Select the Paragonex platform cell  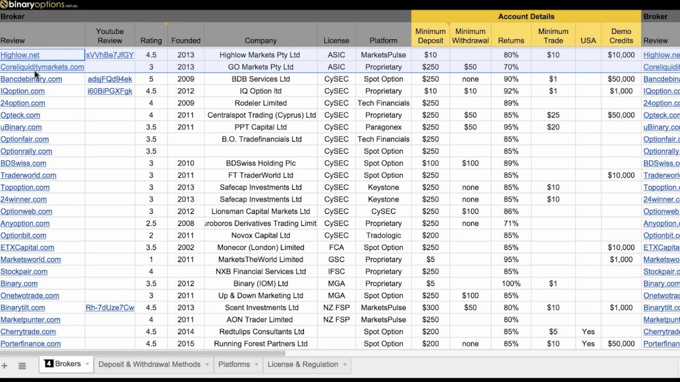384,127
